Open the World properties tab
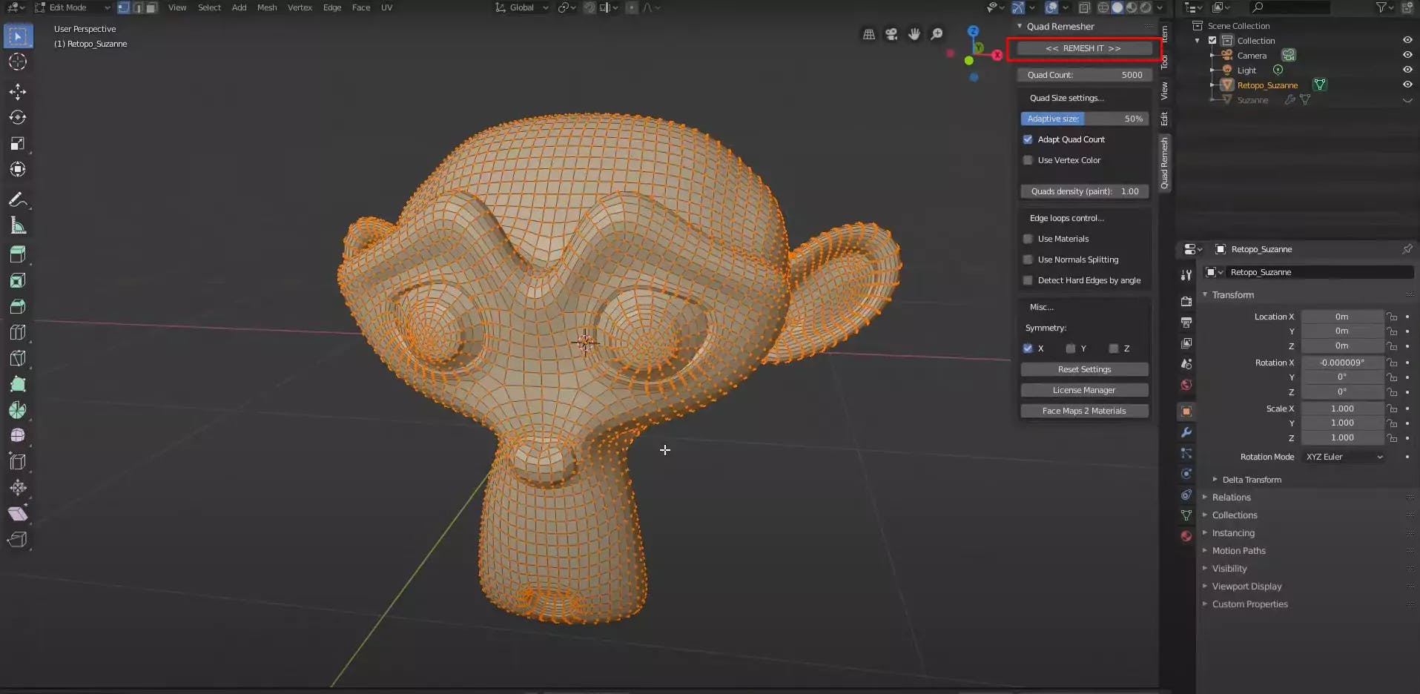 [x=1186, y=385]
